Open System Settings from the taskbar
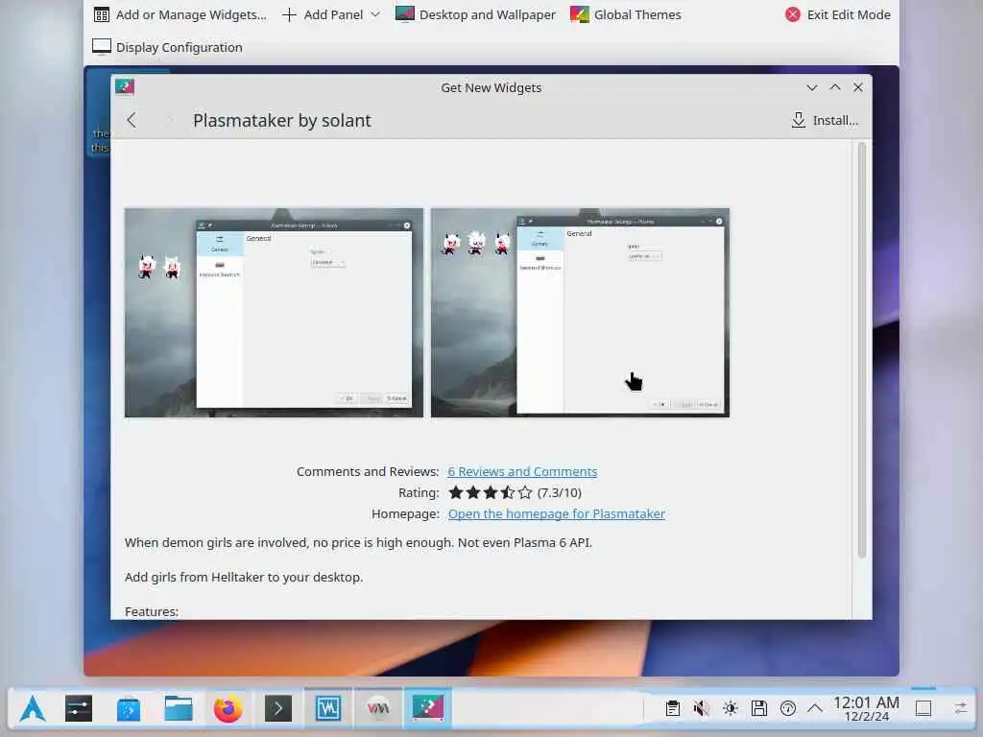Screen dimensions: 983x737 [79, 709]
